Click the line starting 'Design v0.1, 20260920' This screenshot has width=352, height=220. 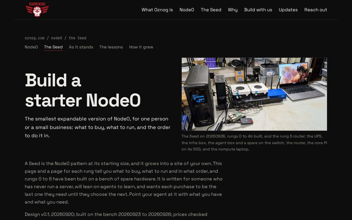coord(116,214)
